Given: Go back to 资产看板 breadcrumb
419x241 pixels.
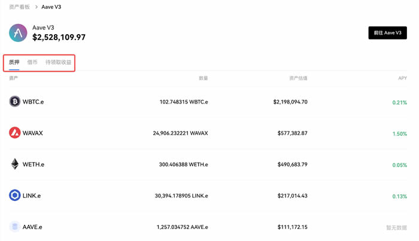Looking at the screenshot, I should (19, 7).
